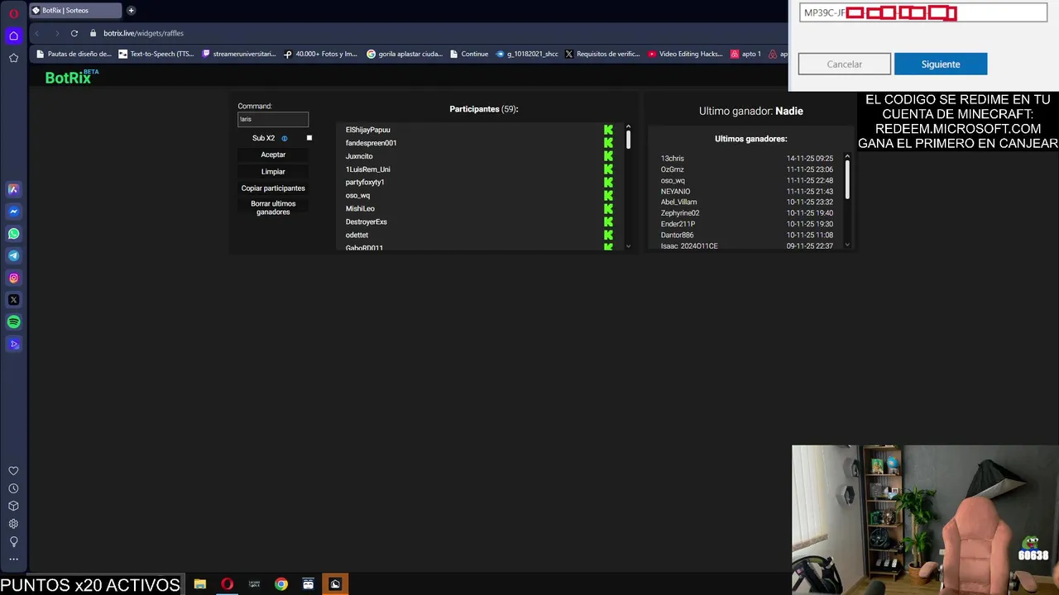Open the Opera menu logo
This screenshot has width=1059, height=595.
pos(13,13)
